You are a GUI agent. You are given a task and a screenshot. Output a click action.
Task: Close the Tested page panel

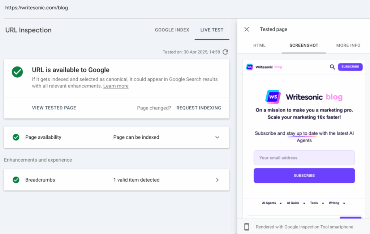(x=246, y=29)
